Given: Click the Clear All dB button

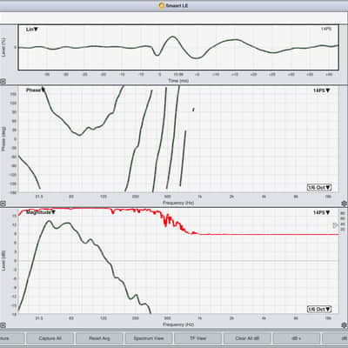Looking at the screenshot, I should tap(247, 338).
